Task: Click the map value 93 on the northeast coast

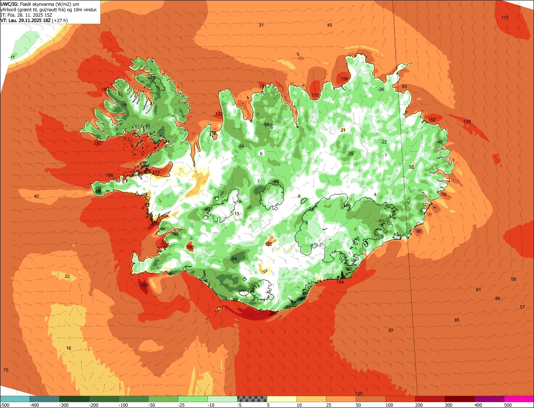Action: tap(404, 86)
